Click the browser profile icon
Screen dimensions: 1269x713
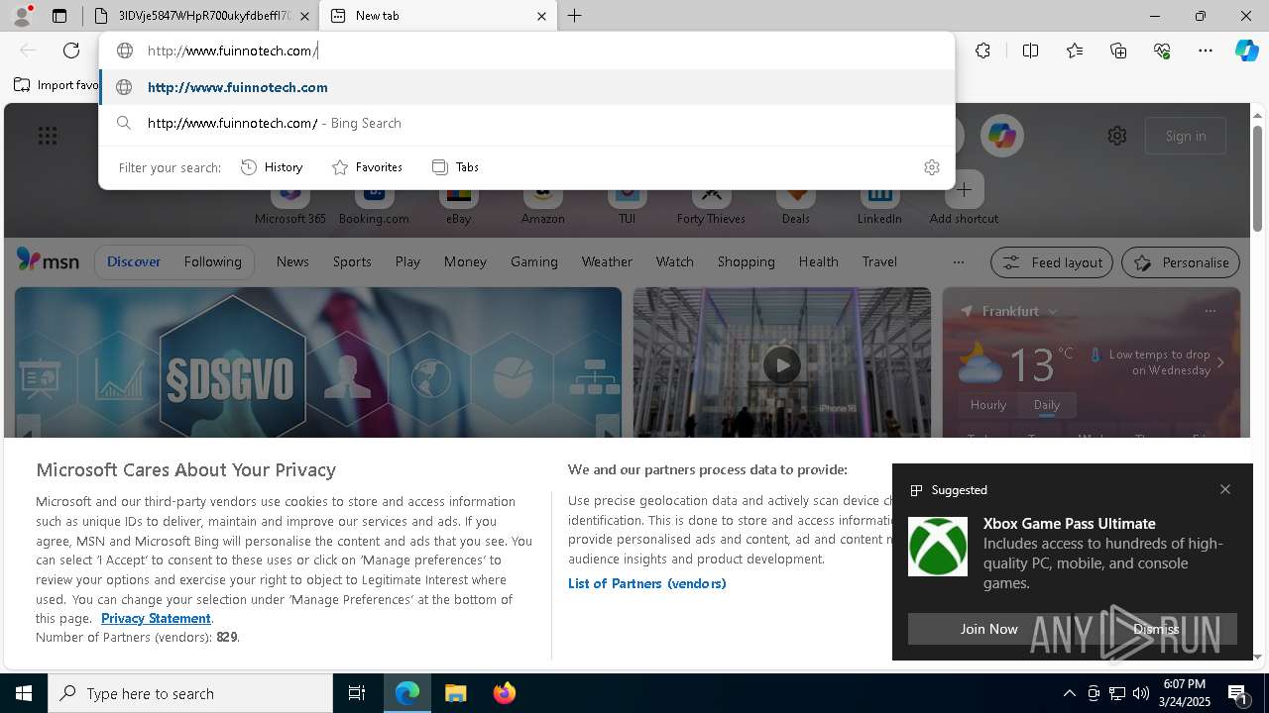pyautogui.click(x=22, y=16)
